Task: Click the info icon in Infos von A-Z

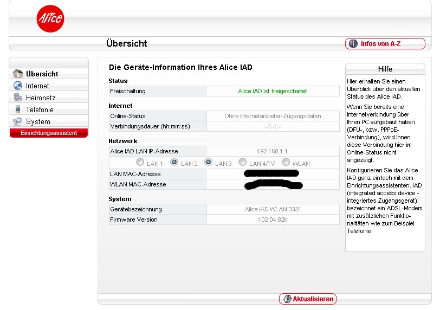Action: [x=353, y=44]
